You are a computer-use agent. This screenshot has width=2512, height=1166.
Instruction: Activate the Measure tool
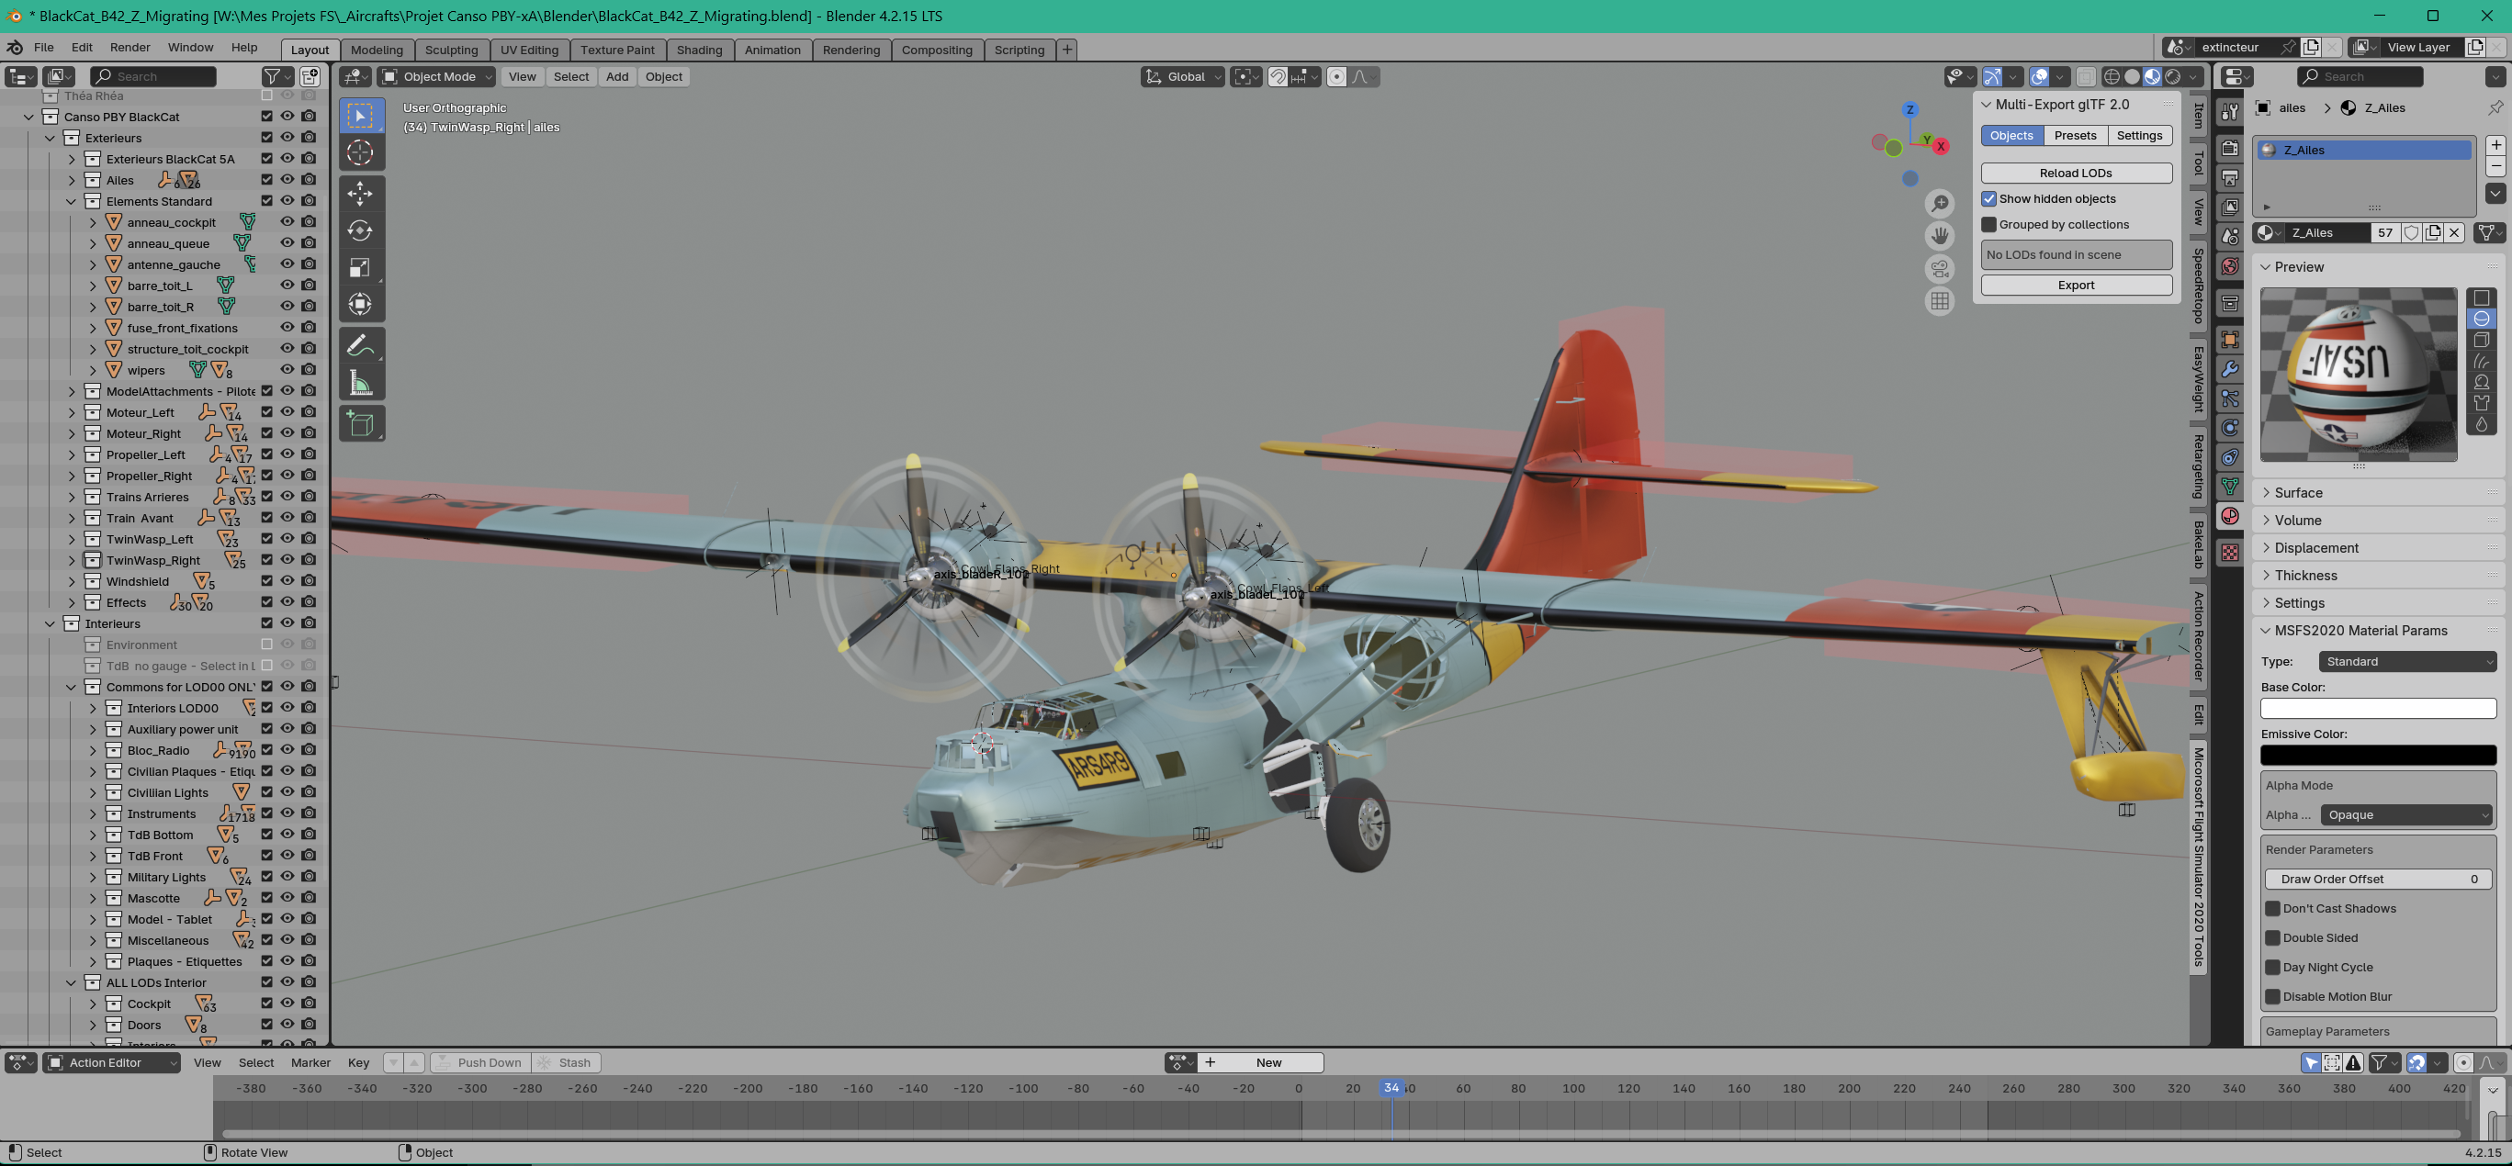click(360, 383)
